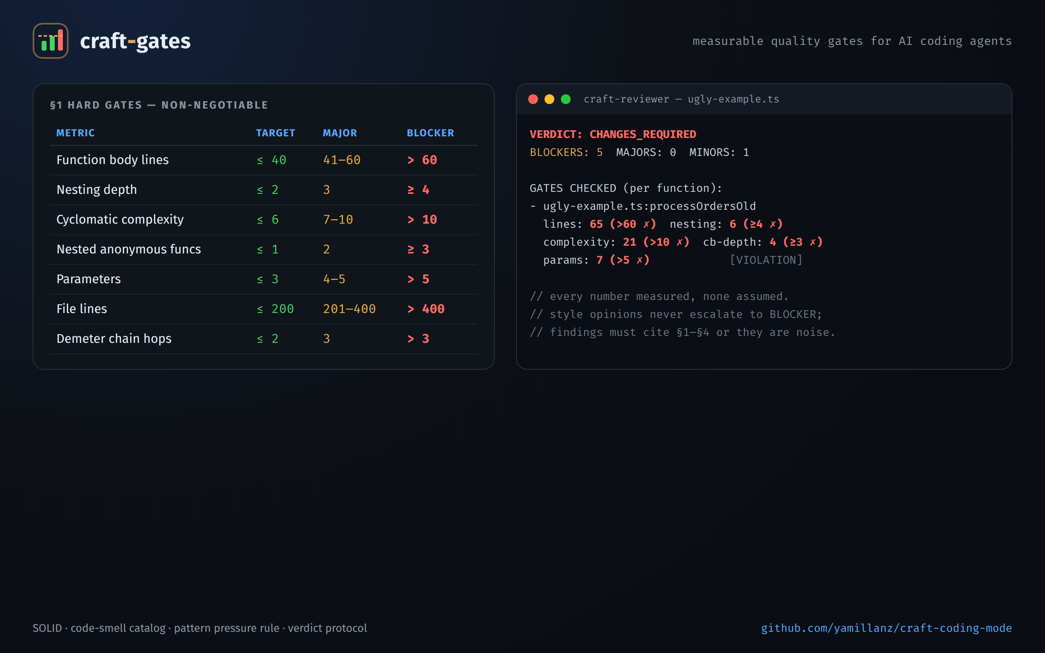Click the 'BLOCKERS: 5' count
This screenshot has height=653, width=1045.
[566, 153]
